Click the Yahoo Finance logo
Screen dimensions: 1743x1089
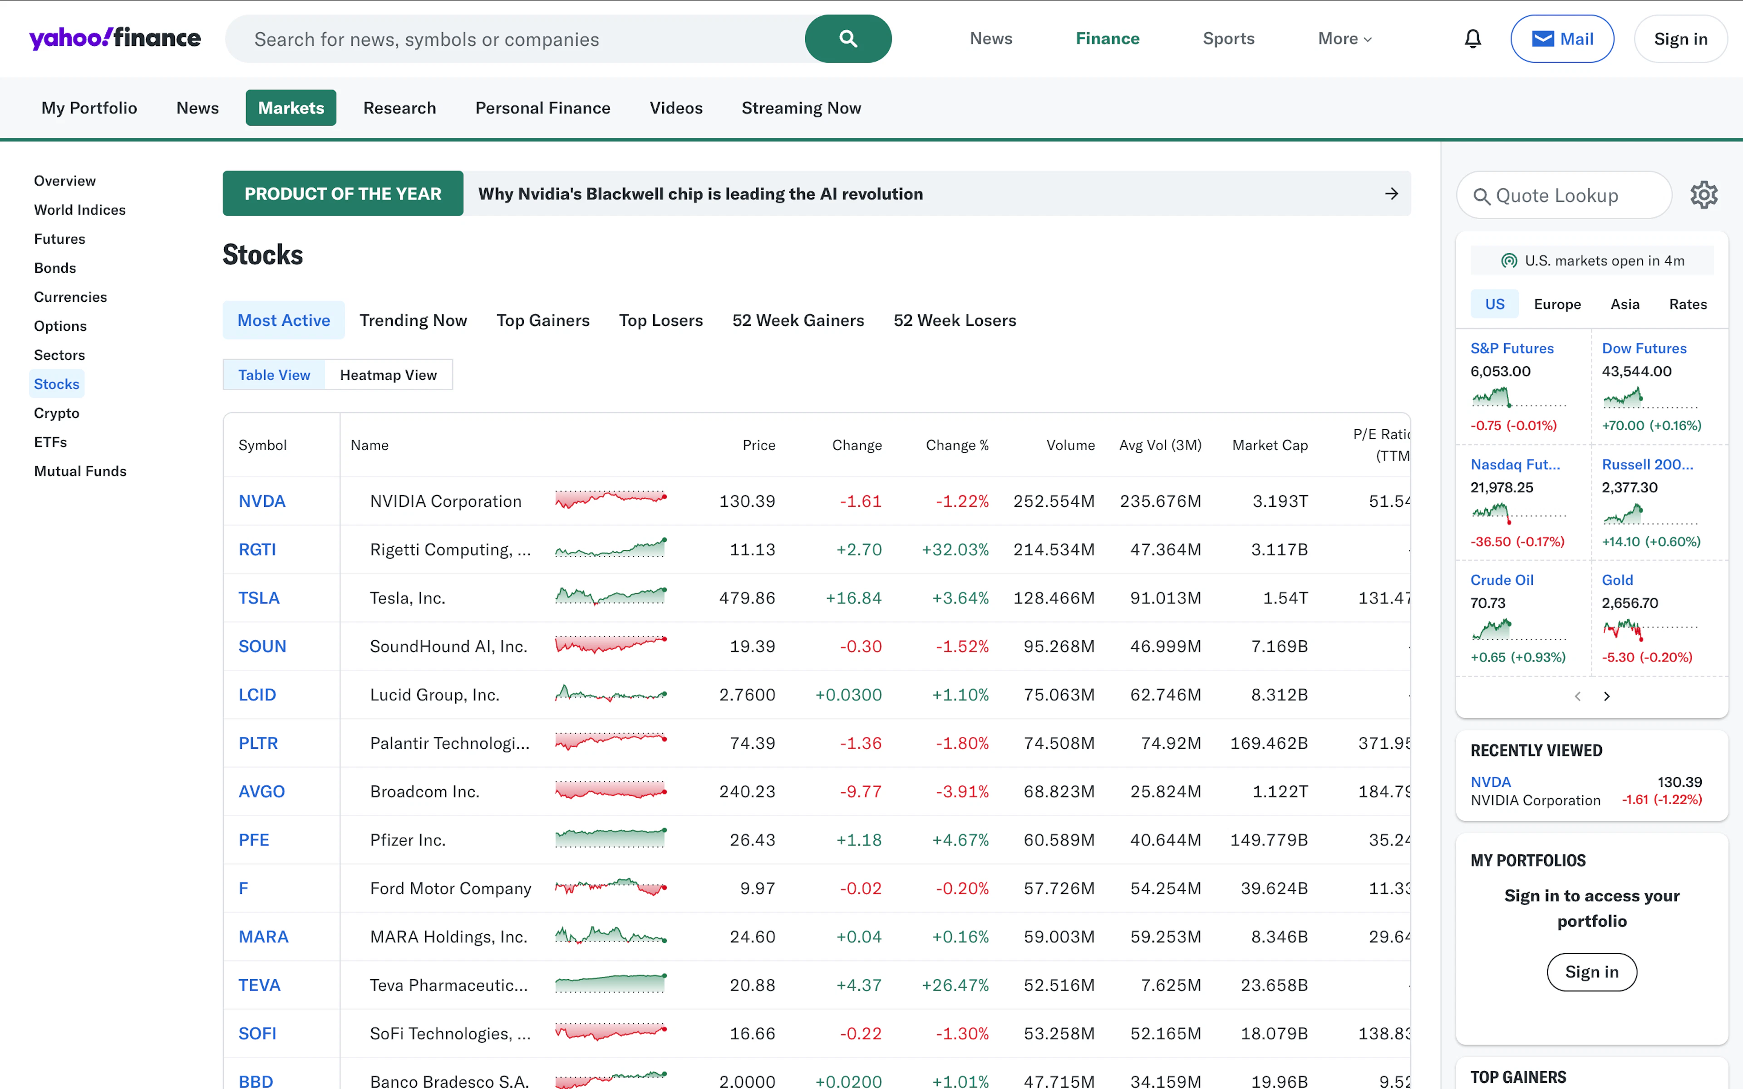click(114, 38)
